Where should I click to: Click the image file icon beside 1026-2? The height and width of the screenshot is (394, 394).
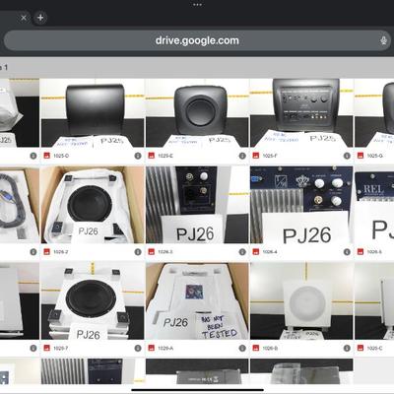46,252
